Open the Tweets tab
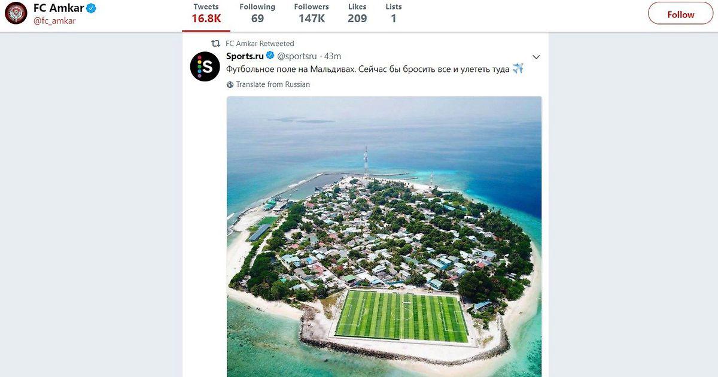Viewport: 718px width, 377px height. click(206, 13)
